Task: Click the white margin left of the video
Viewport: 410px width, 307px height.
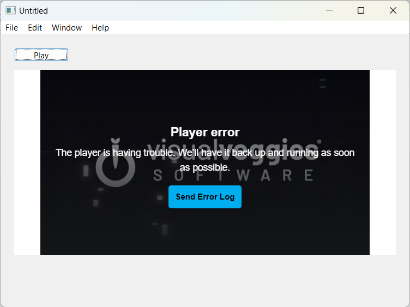Action: 27,162
